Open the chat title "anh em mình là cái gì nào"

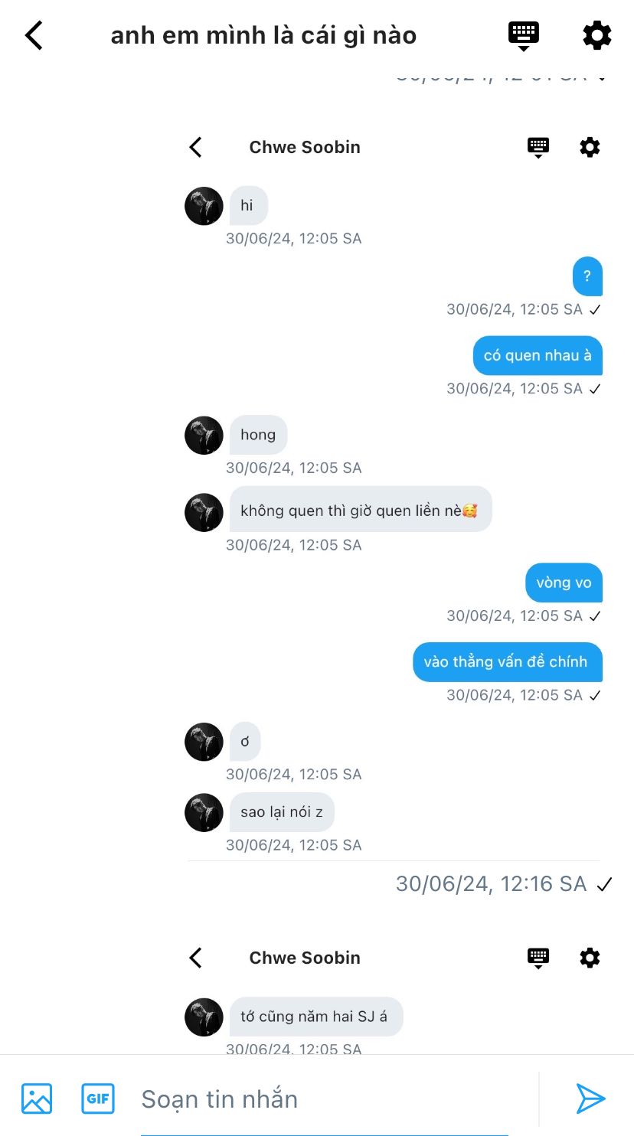[264, 35]
